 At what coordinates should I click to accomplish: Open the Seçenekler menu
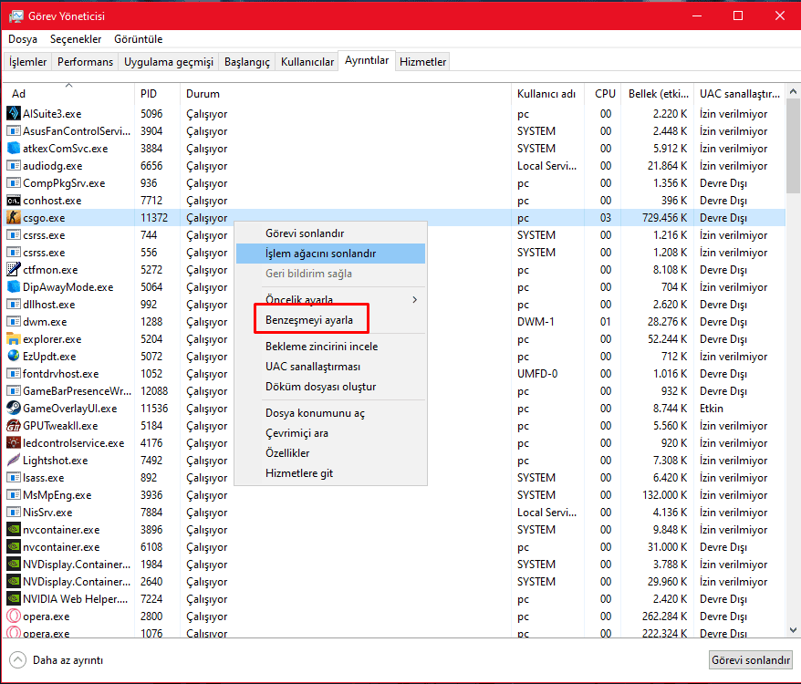[76, 39]
